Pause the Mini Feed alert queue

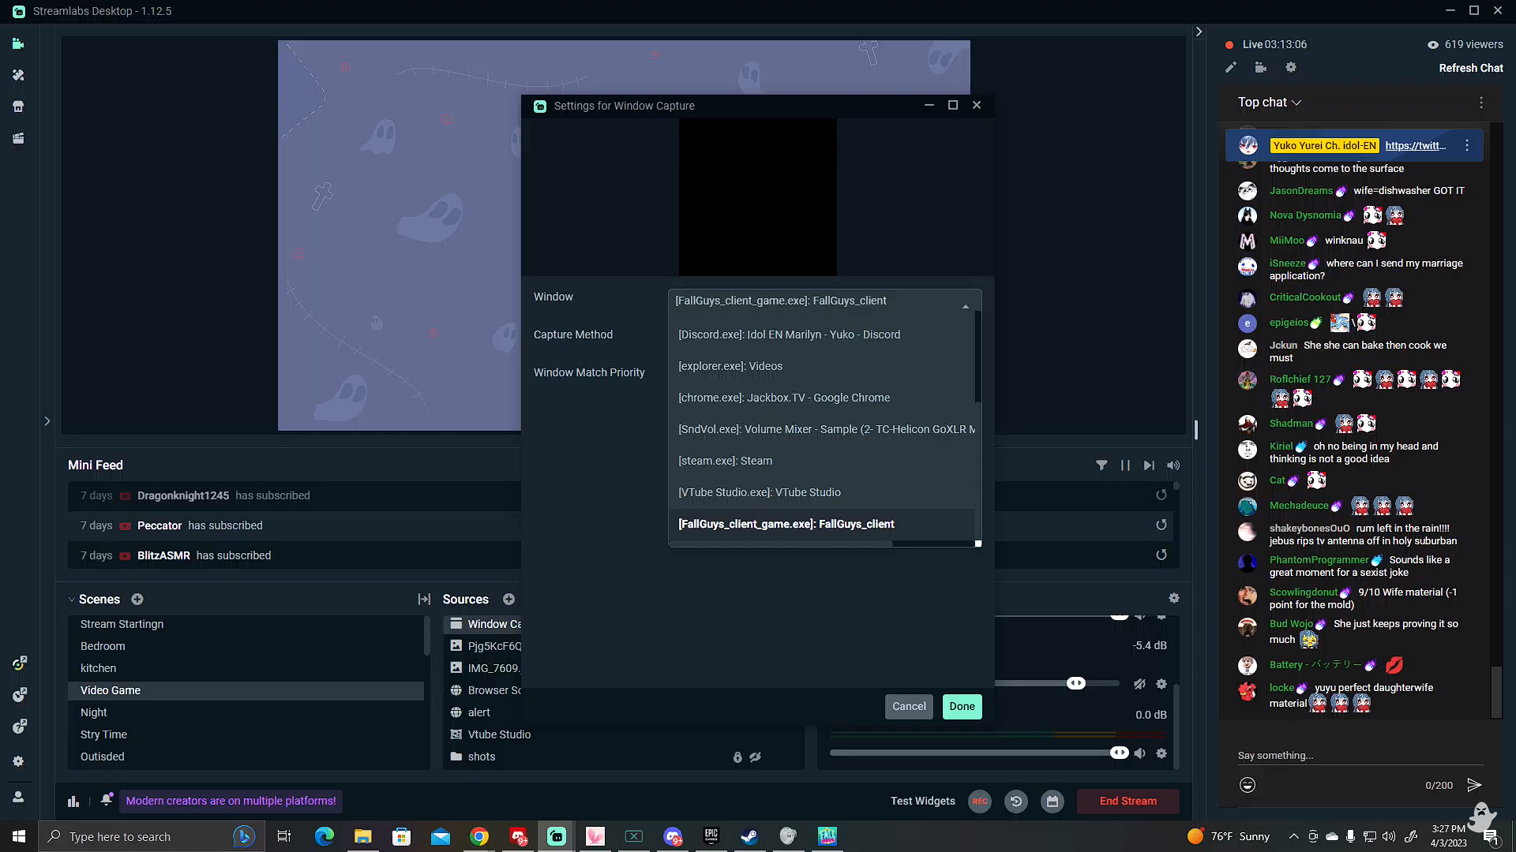[1125, 465]
